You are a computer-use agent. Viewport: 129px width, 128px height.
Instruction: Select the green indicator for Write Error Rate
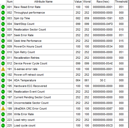pos(3,114)
